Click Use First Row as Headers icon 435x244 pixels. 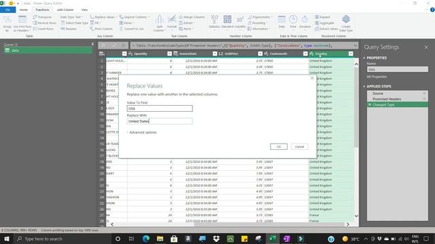[x=22, y=24]
